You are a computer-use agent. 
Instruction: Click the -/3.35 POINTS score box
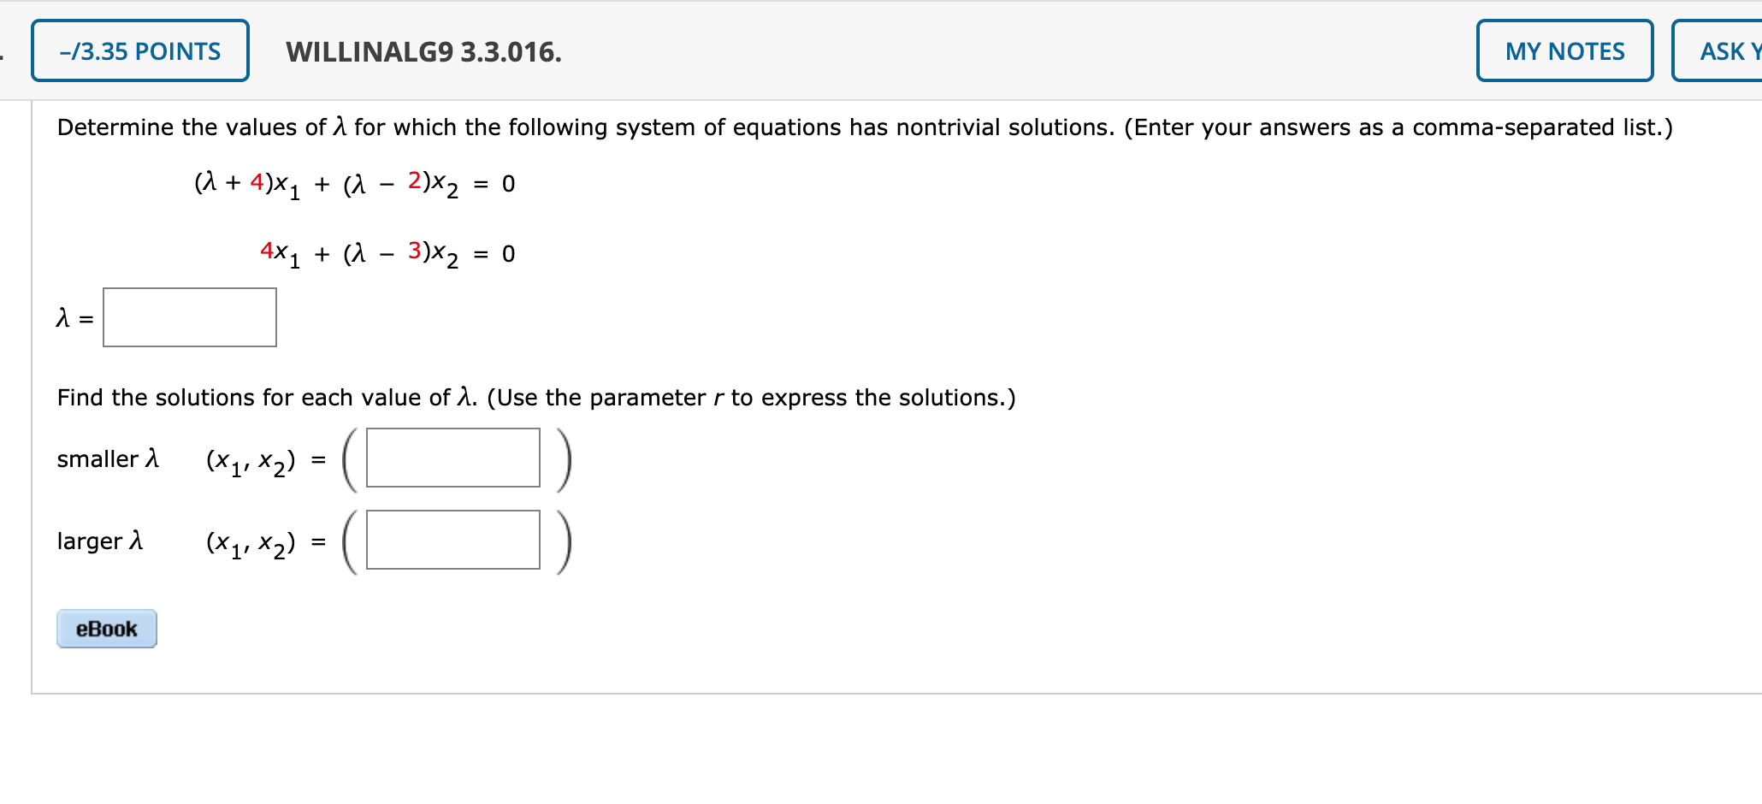[x=139, y=51]
